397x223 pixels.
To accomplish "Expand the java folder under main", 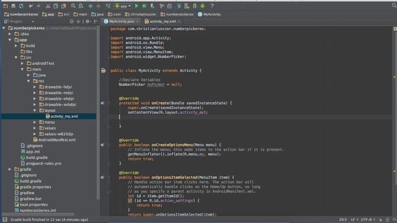I will coord(29,75).
